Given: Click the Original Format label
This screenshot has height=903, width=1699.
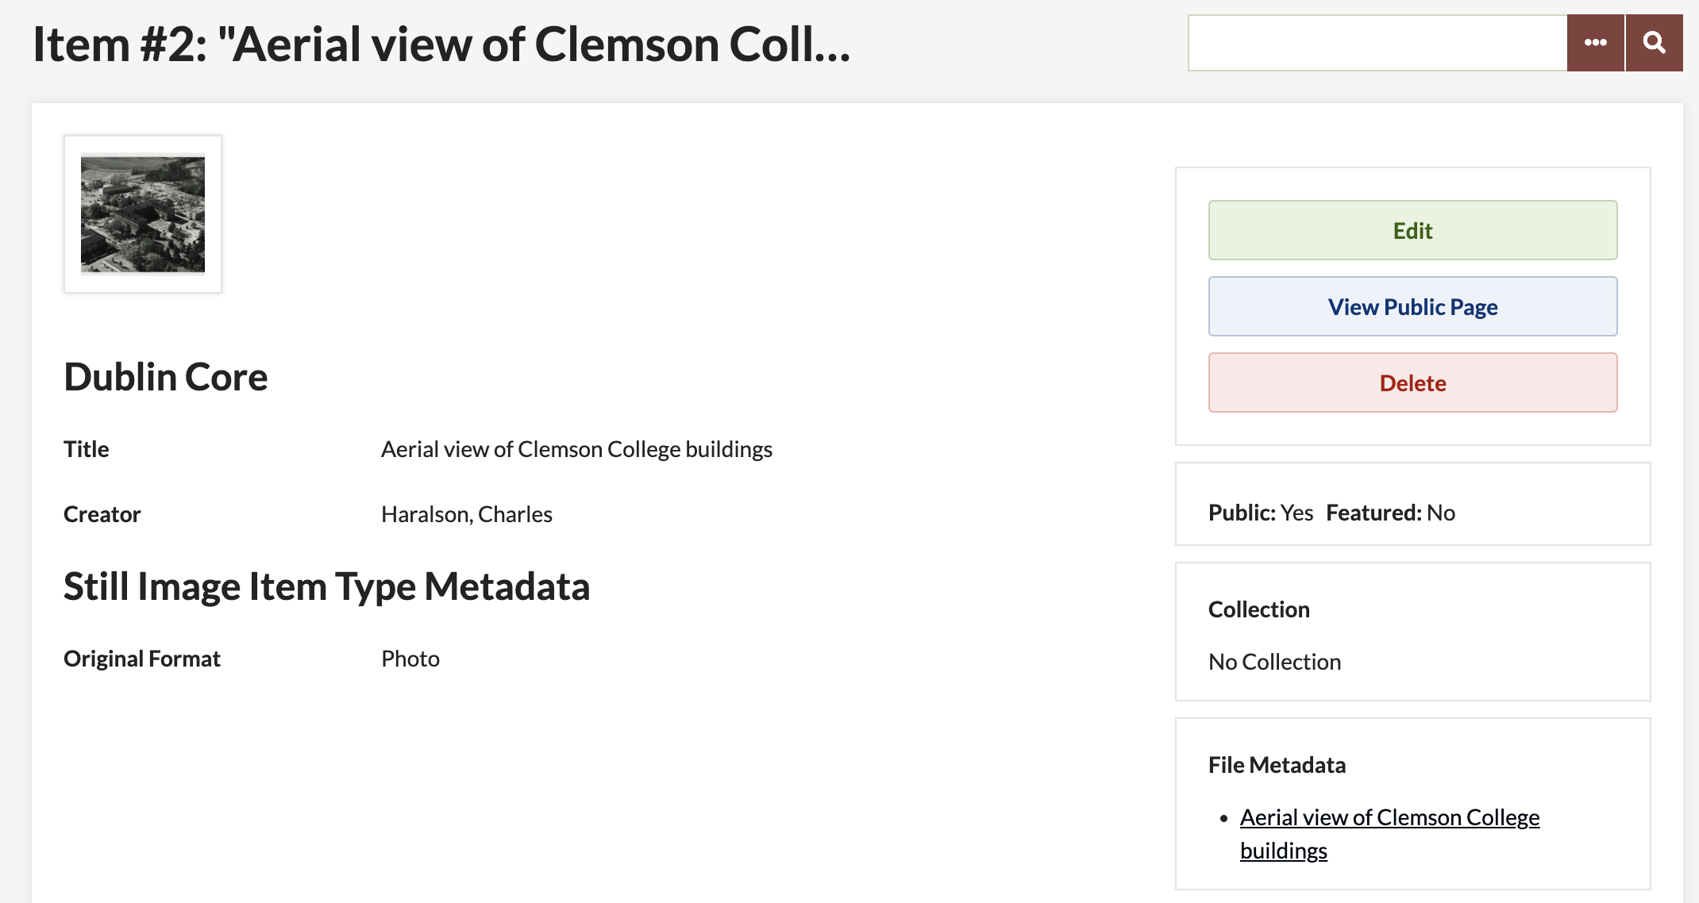Looking at the screenshot, I should 142,659.
